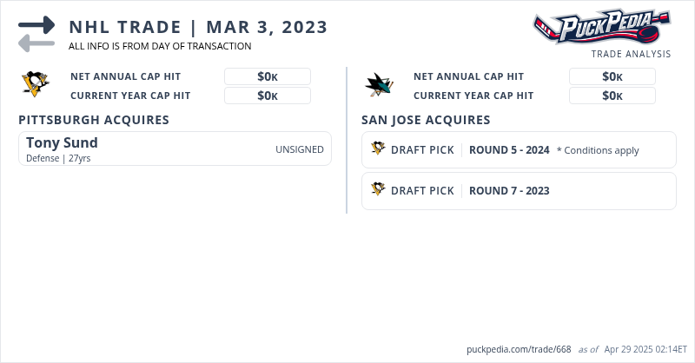Open Tony Sund's player name
The image size is (695, 363).
click(x=62, y=142)
